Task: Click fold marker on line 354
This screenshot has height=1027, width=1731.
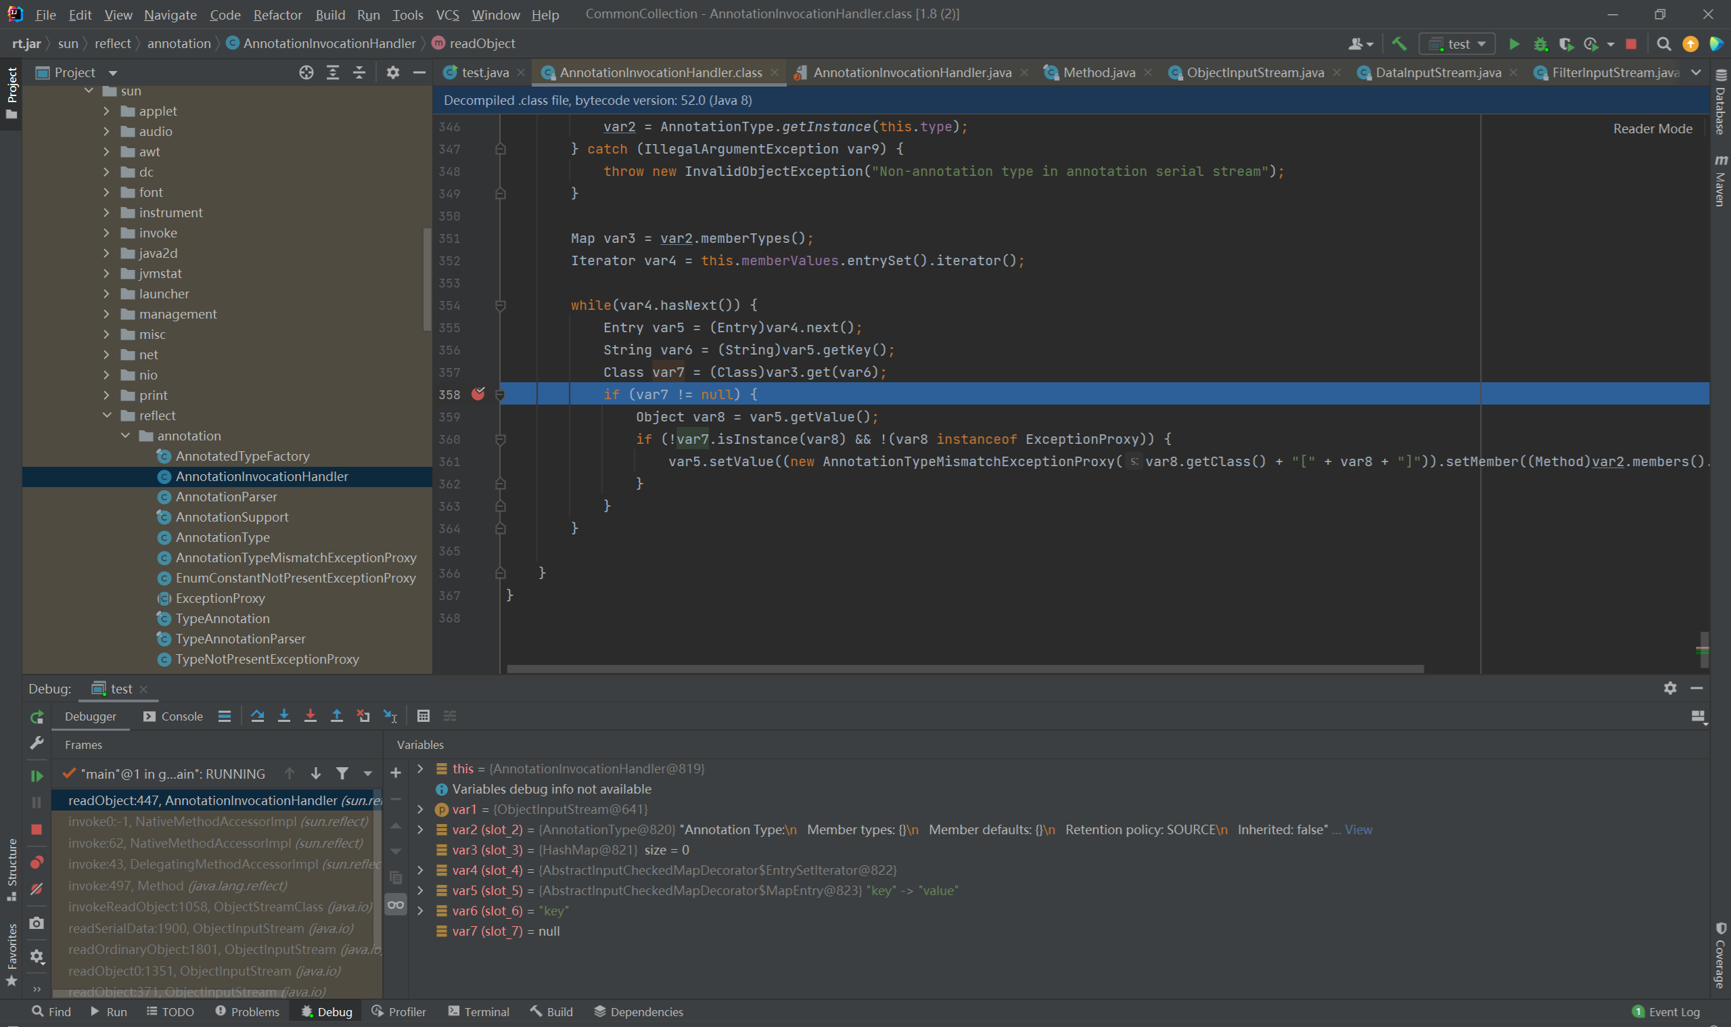Action: click(500, 305)
